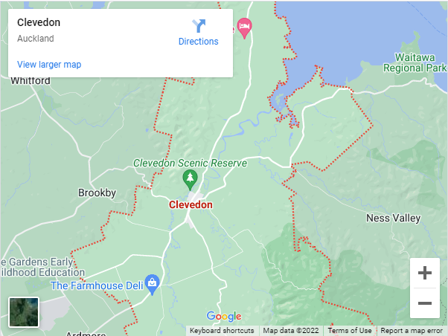This screenshot has height=336, width=448.
Task: Click the Google logo
Action: tap(224, 316)
